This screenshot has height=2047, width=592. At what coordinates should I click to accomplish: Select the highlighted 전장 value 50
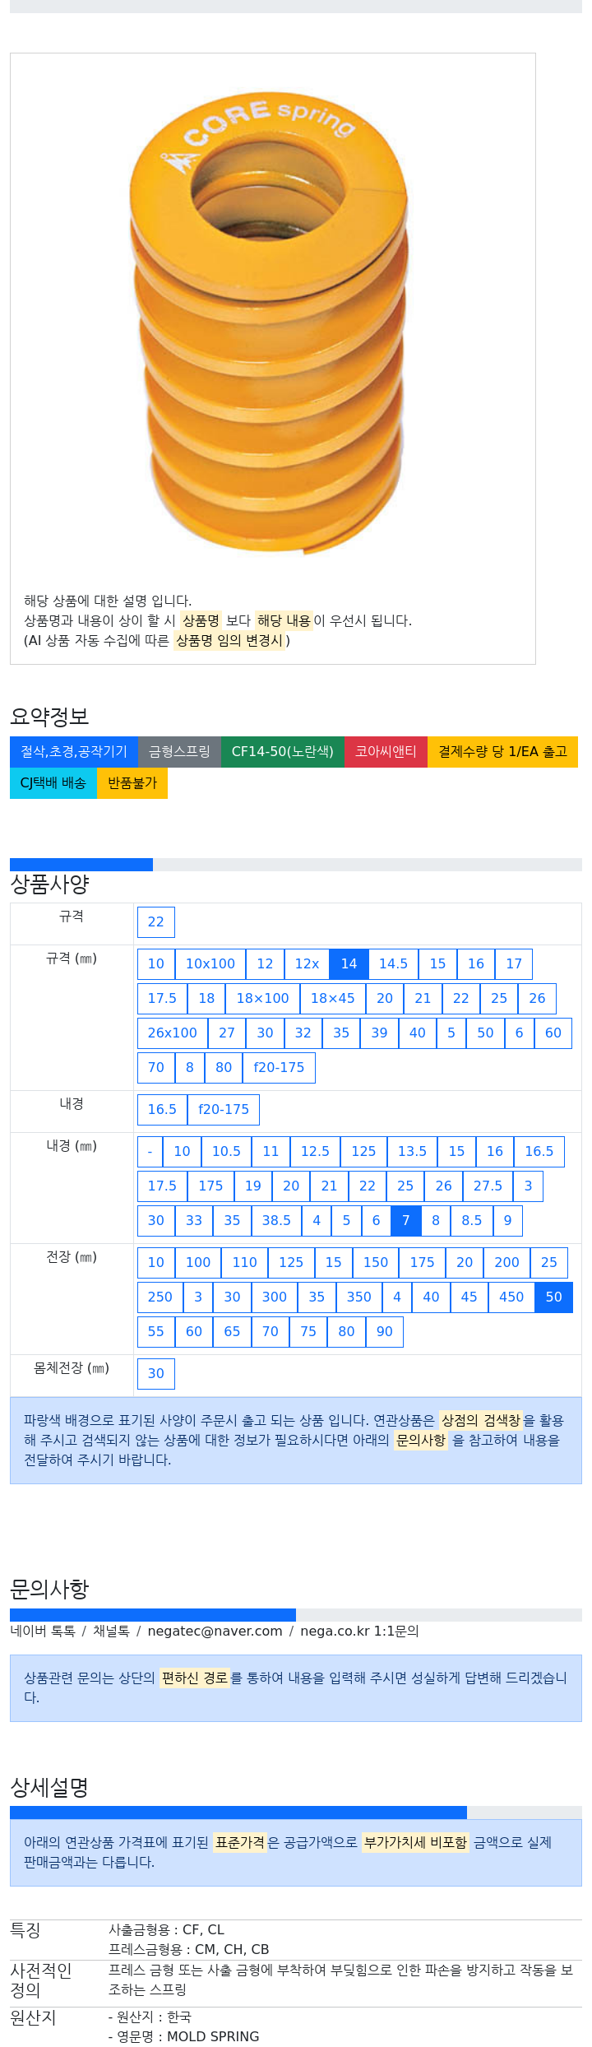pyautogui.click(x=554, y=1297)
